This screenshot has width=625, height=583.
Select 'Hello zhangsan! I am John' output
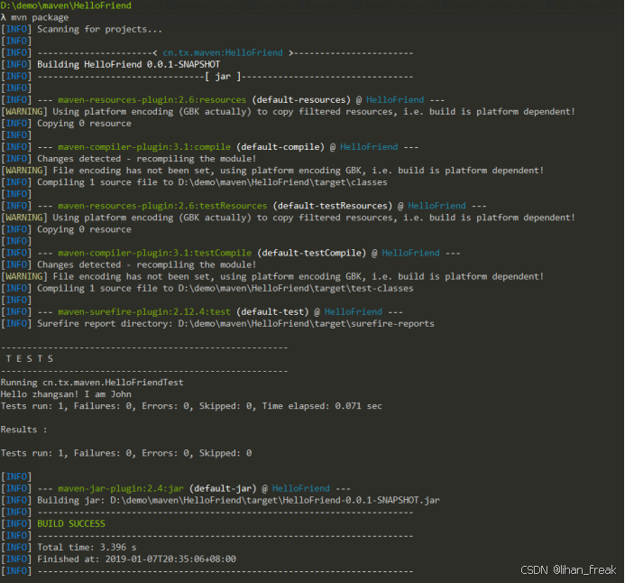point(66,394)
